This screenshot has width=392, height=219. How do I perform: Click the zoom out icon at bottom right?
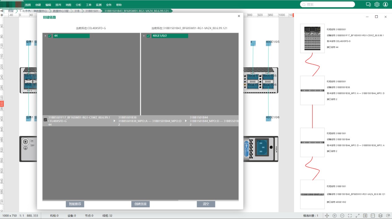coord(342,215)
